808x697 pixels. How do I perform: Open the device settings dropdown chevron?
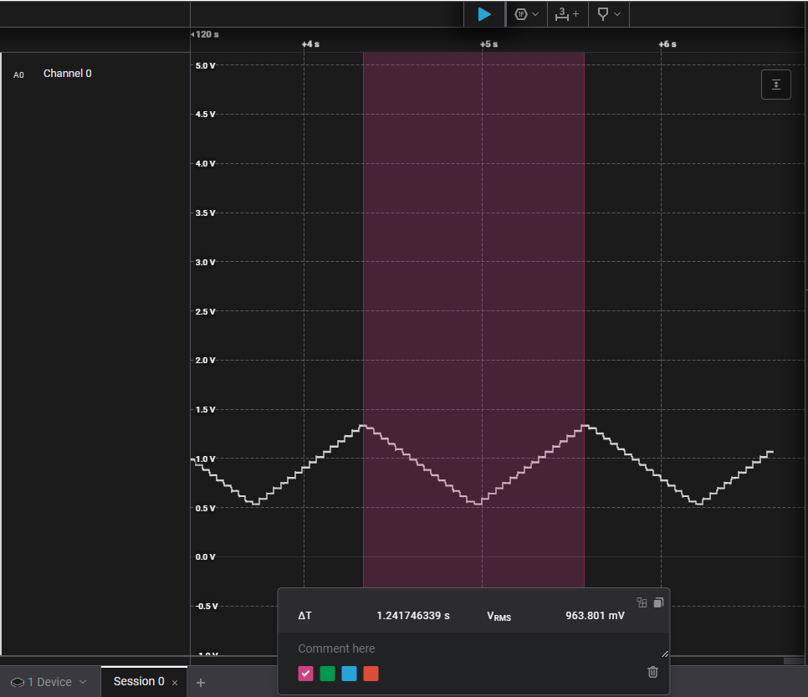click(x=536, y=14)
